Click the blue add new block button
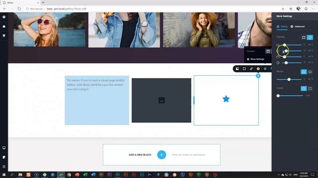Screen dimensions: 318x178 coord(161,155)
